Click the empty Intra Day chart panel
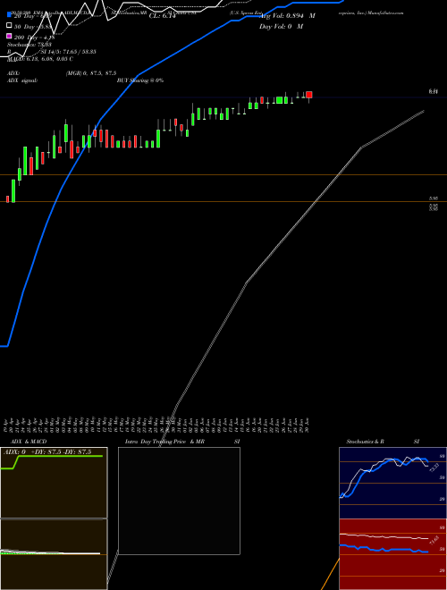Screen dimensions: 447x590 pyautogui.click(x=179, y=501)
